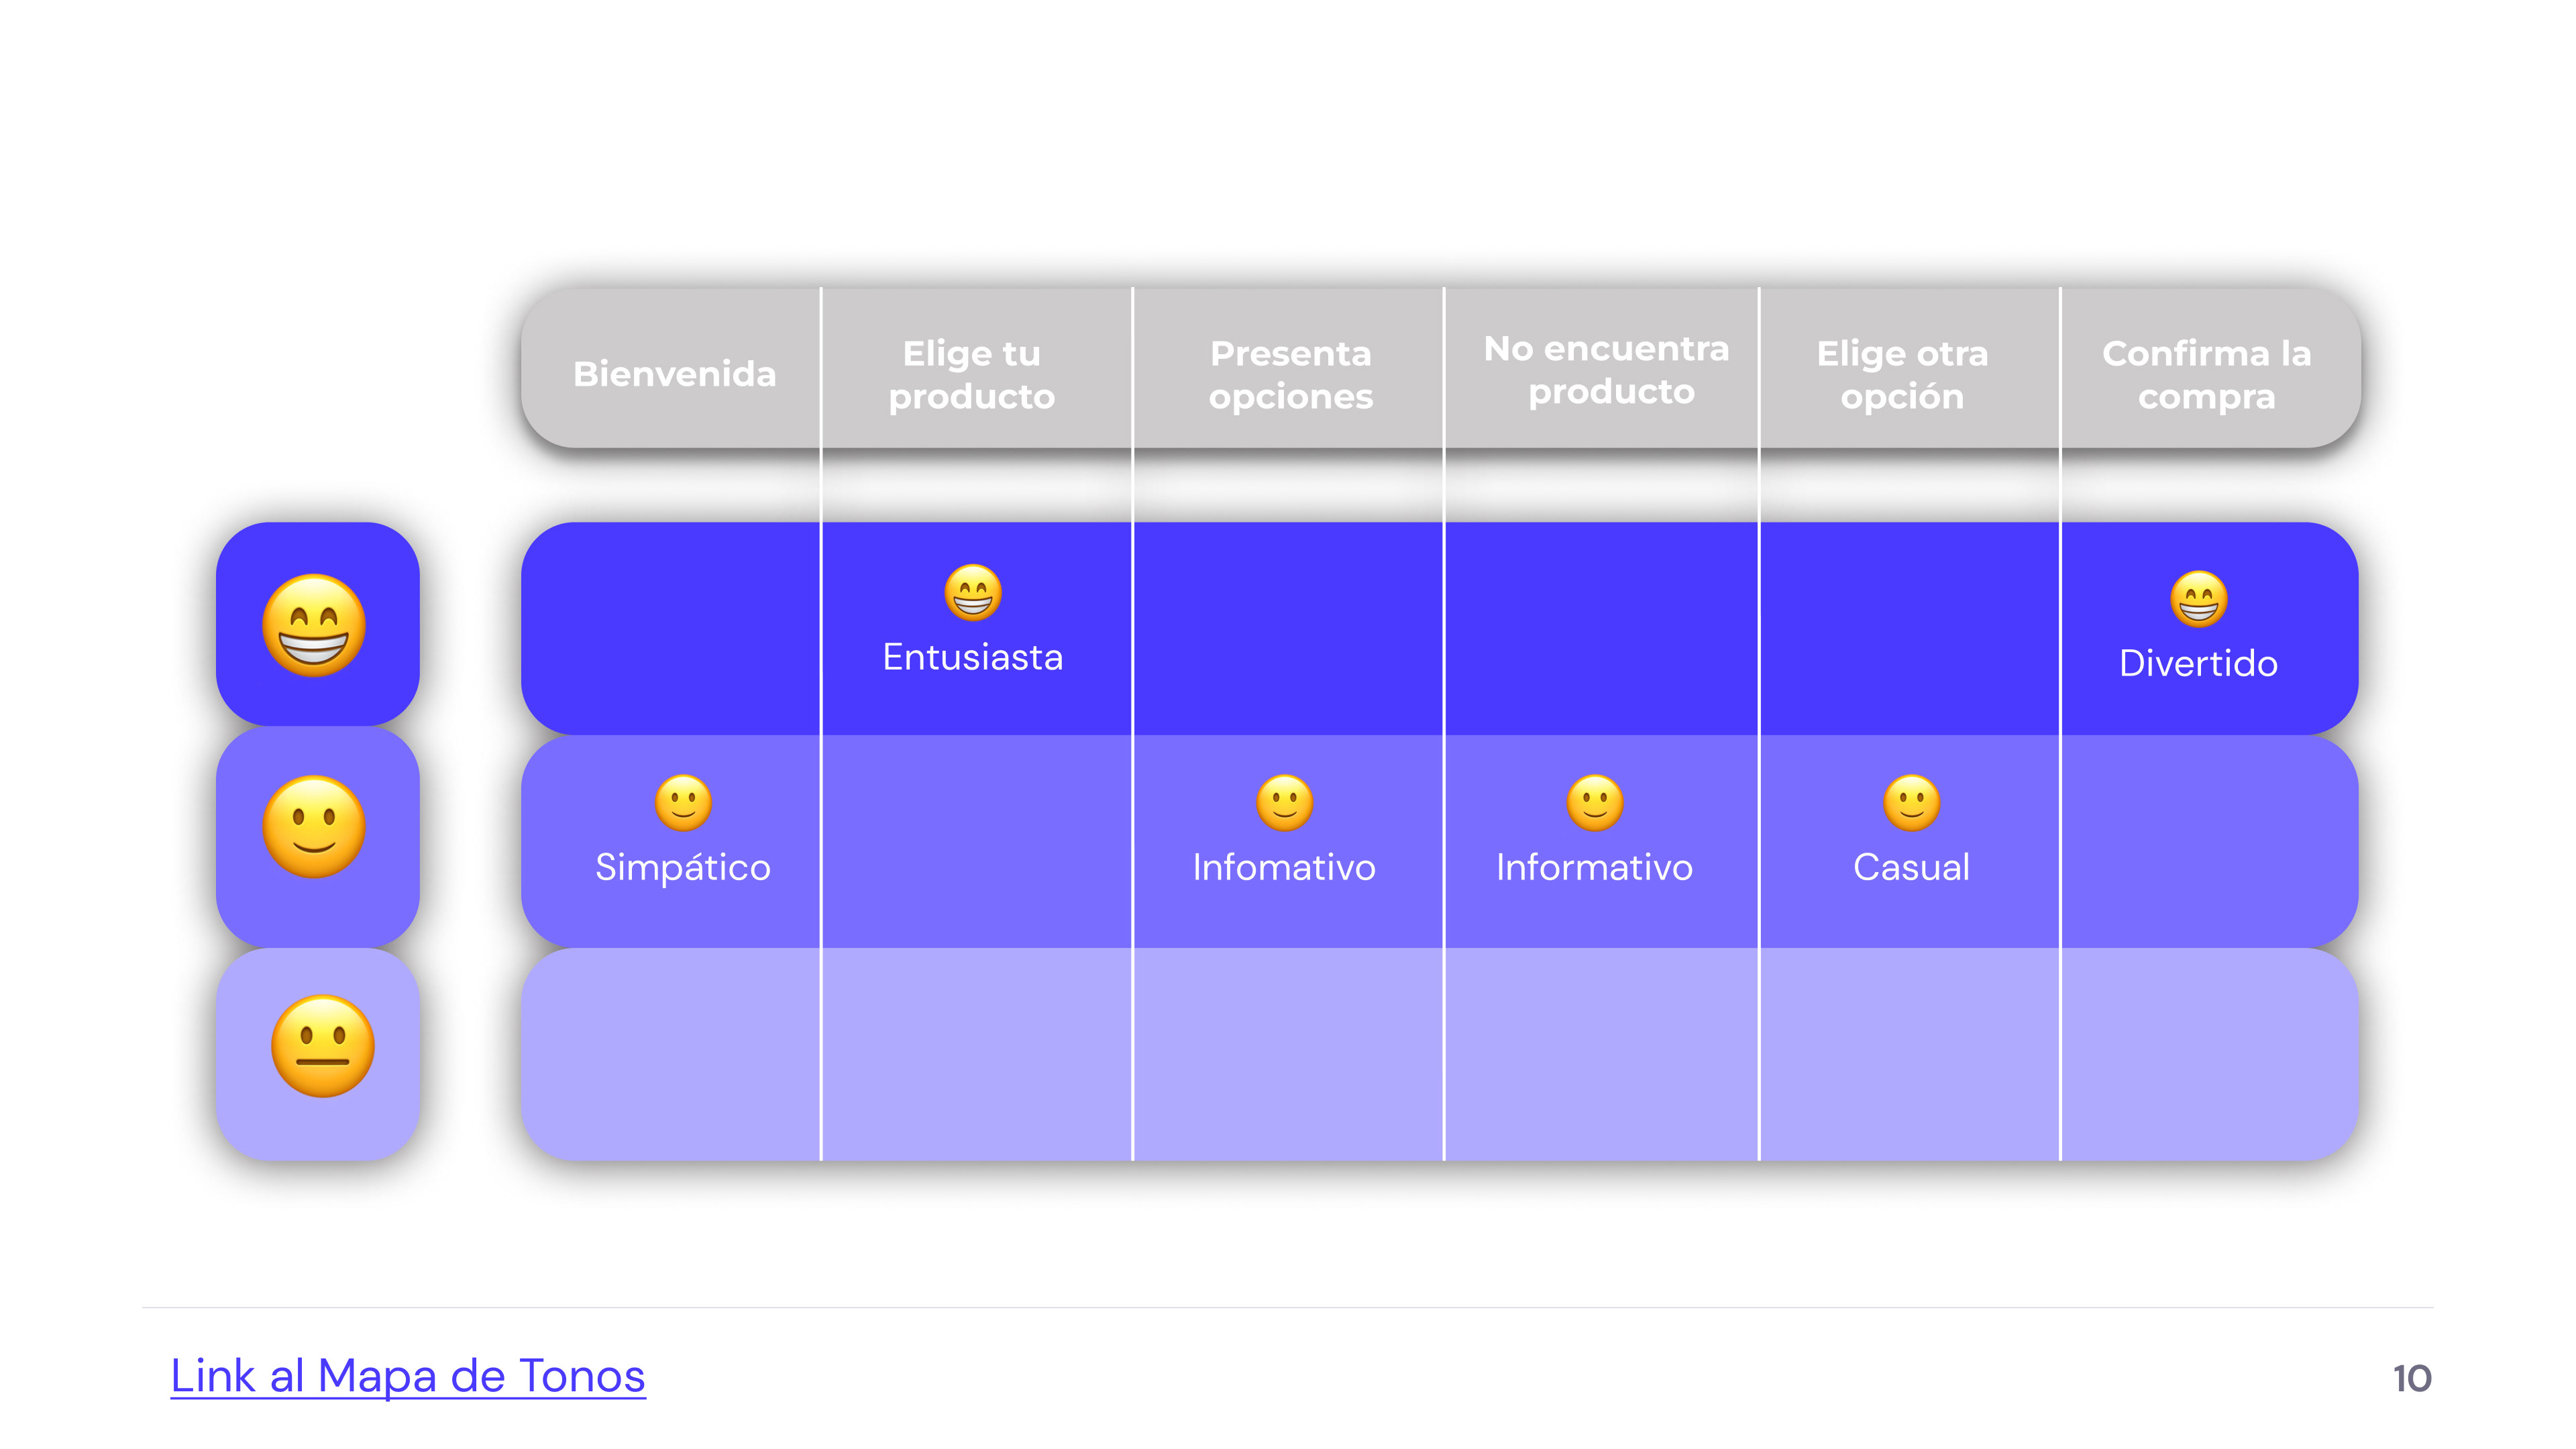Viewport: 2576px width, 1449px height.
Task: Click the page number 10
Action: click(x=2411, y=1378)
